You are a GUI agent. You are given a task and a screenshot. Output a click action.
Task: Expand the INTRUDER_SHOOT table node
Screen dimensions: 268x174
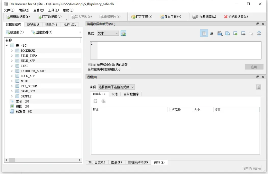12,71
